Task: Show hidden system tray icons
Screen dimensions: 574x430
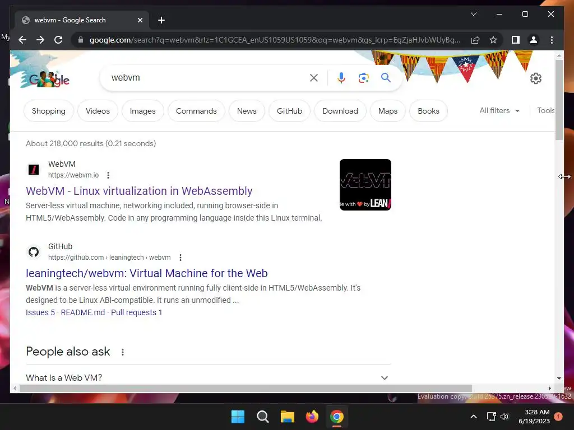Action: tap(473, 417)
